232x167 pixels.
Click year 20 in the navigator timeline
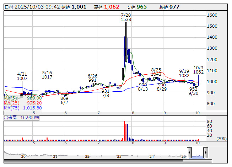click(x=23, y=156)
